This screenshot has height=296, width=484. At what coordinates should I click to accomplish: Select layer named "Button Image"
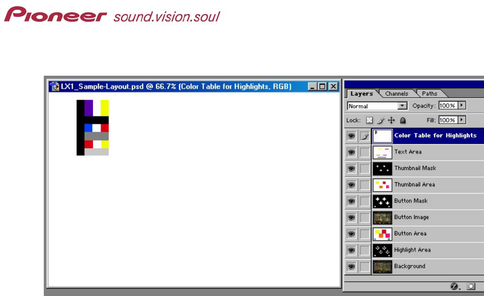(411, 217)
